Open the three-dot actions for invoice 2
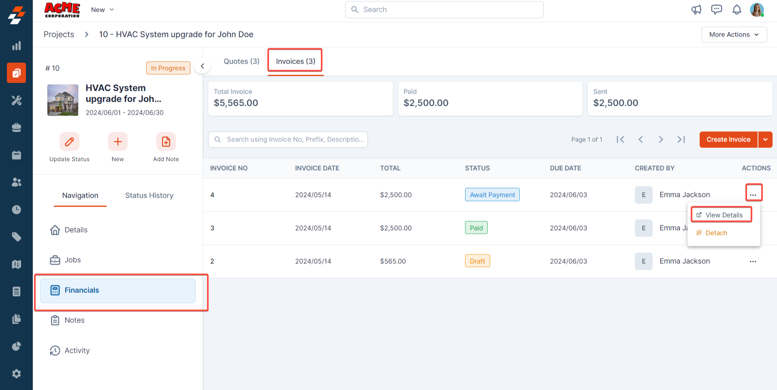 [x=753, y=261]
